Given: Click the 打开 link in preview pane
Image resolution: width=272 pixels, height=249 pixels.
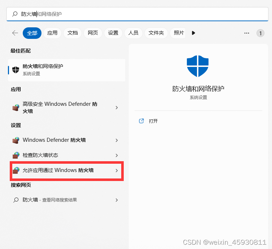Looking at the screenshot, I should pos(153,121).
